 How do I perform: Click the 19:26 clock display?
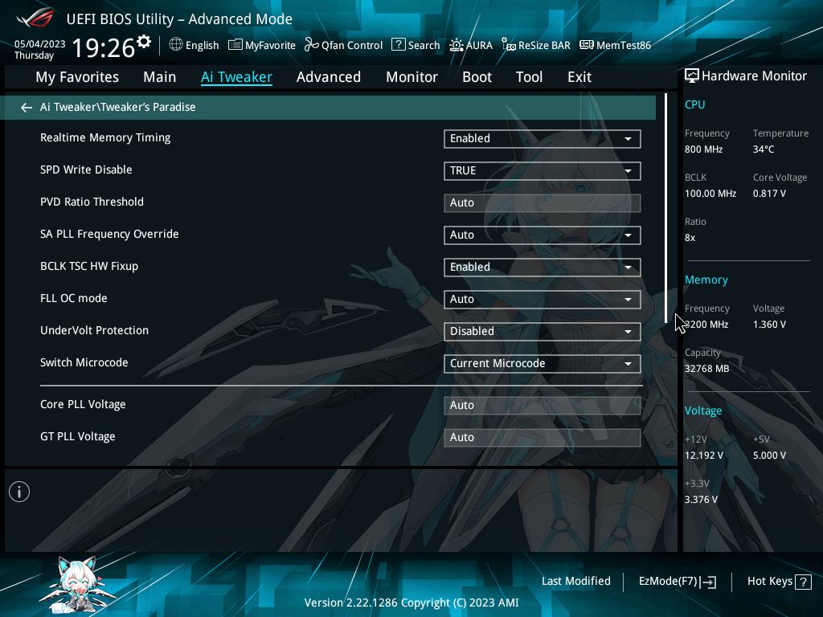point(104,47)
